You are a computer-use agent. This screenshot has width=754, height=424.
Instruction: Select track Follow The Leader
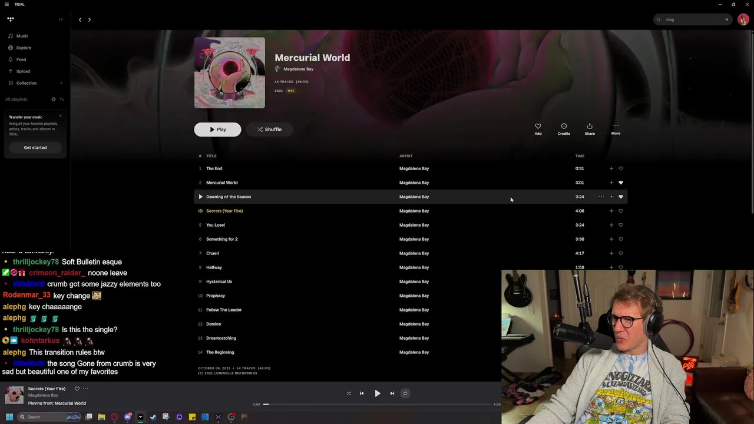tap(224, 310)
